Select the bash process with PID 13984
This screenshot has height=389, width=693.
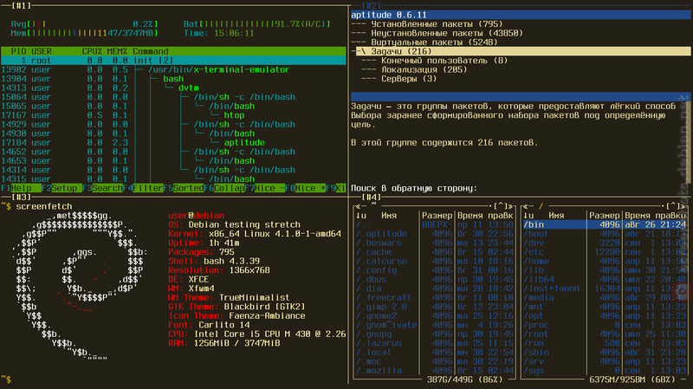point(173,79)
